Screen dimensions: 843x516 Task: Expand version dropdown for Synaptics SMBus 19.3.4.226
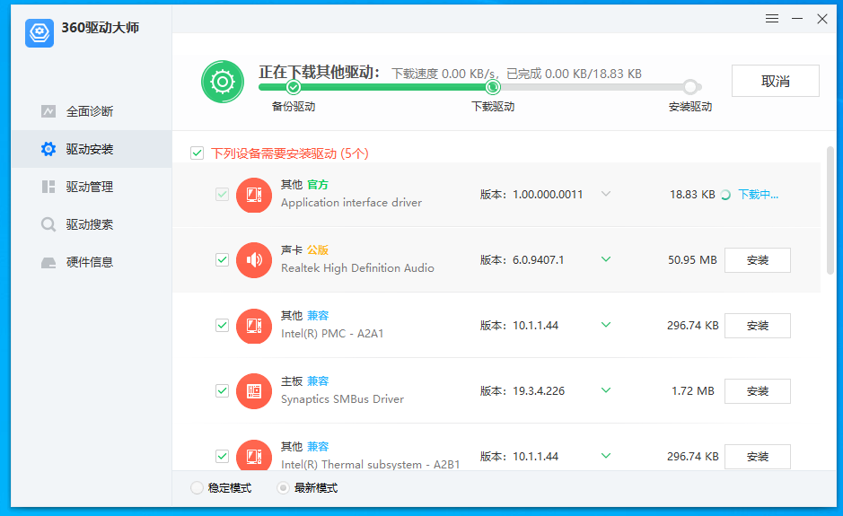[x=606, y=390]
